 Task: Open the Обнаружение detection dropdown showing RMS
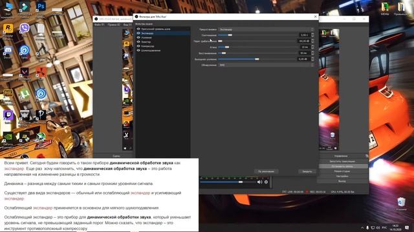tap(266, 65)
